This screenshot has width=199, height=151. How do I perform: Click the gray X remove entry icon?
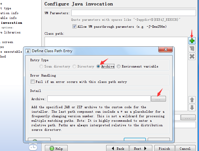(192, 56)
